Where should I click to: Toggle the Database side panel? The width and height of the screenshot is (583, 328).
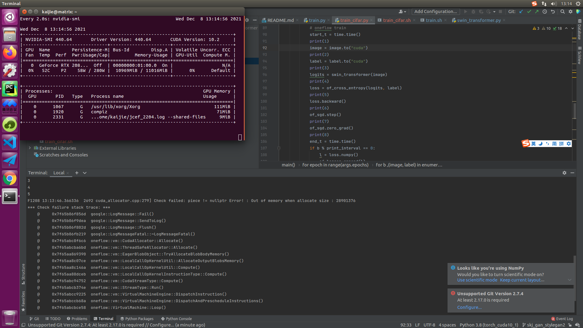[x=579, y=30]
